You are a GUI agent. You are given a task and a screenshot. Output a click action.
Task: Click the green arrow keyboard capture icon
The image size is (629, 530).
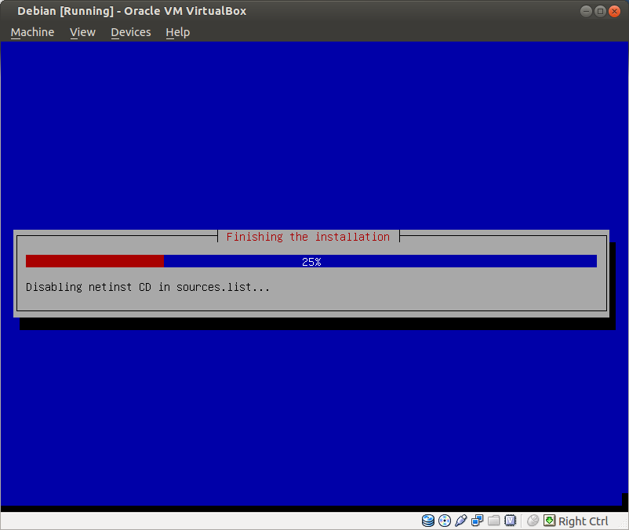coord(549,521)
